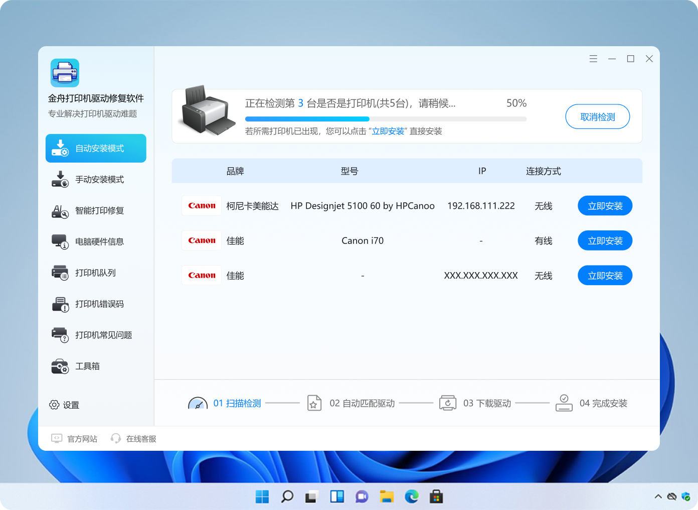
Task: Click the printer illustration in the detection banner
Action: 206,111
